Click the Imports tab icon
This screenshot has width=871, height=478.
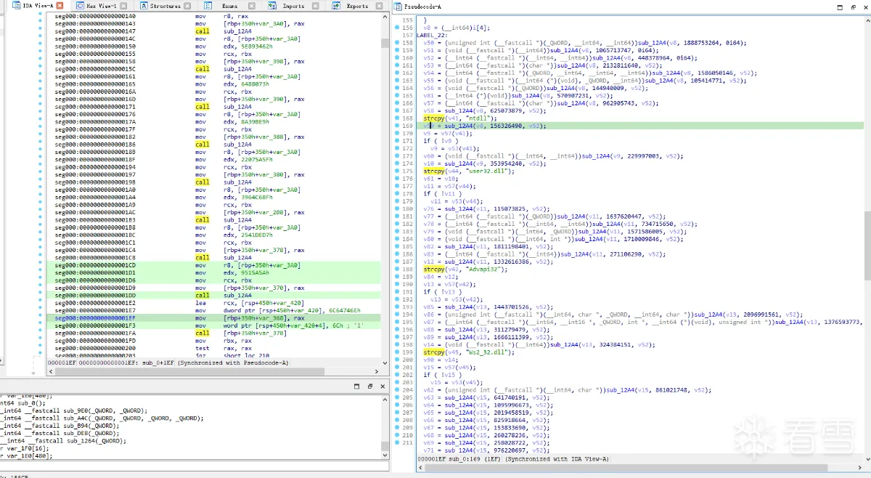(x=272, y=6)
